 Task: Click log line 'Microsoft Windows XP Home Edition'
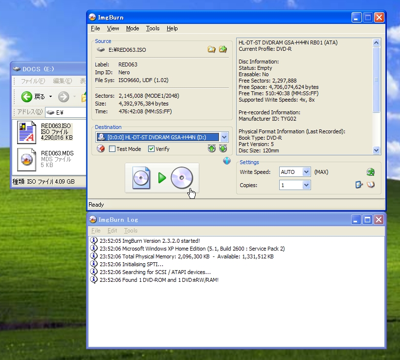192,249
